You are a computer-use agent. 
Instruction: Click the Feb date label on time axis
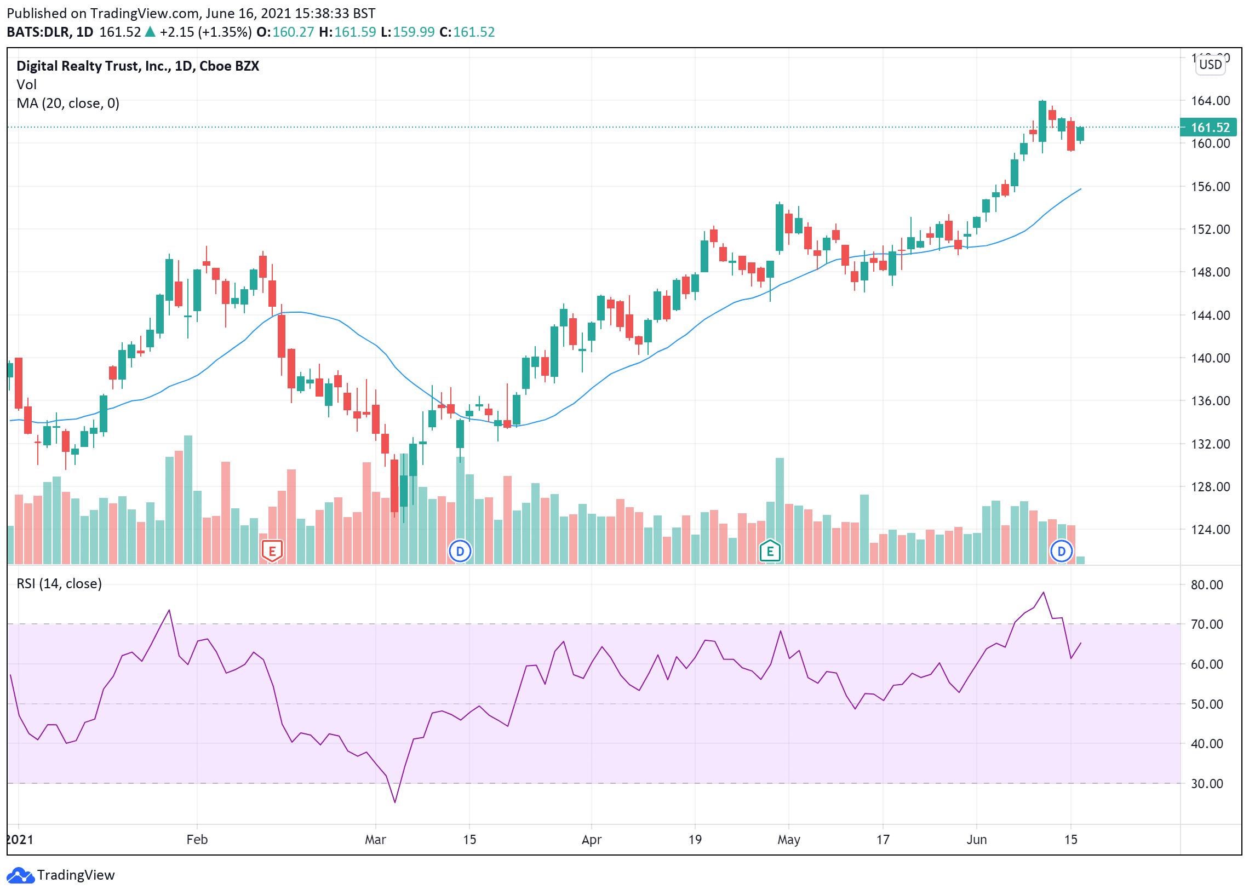[197, 839]
